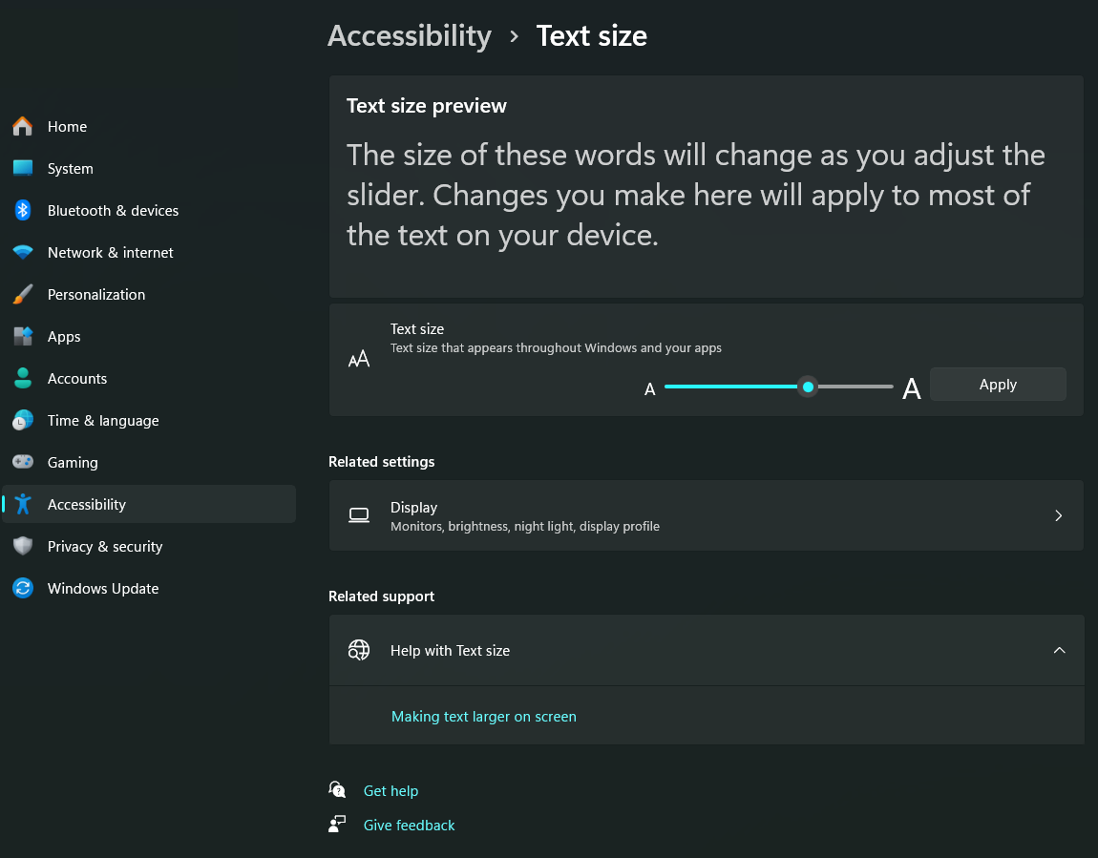This screenshot has height=858, width=1098.
Task: Collapse the Help with Text size section
Action: click(x=1060, y=650)
